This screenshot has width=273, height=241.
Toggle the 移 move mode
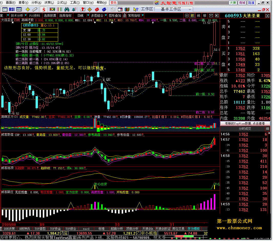coord(205,16)
